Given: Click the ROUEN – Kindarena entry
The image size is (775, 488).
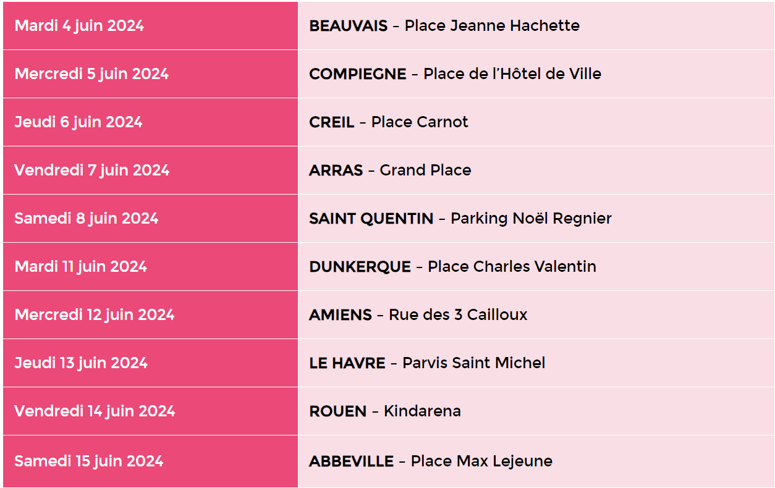Looking at the screenshot, I should coord(385,411).
